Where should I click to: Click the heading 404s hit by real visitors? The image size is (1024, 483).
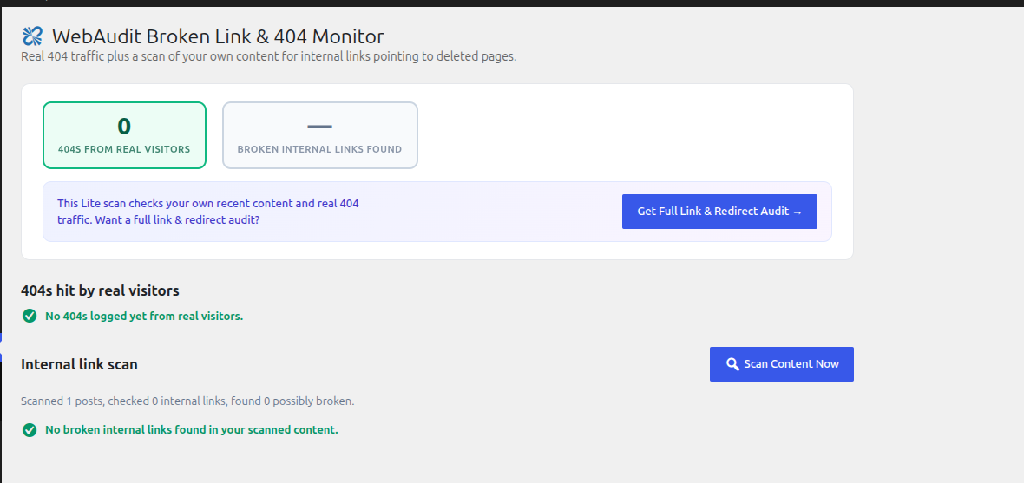[x=100, y=290]
